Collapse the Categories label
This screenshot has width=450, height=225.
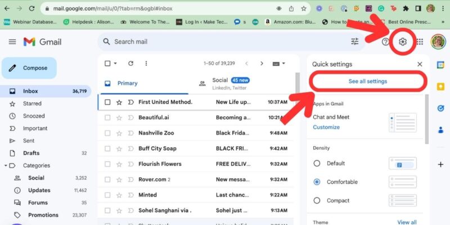click(x=6, y=165)
